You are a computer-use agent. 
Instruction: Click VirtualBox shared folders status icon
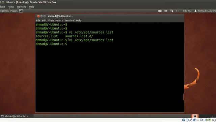198,120
